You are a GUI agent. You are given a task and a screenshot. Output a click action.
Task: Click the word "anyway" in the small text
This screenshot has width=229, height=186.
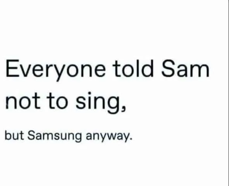pyautogui.click(x=108, y=137)
